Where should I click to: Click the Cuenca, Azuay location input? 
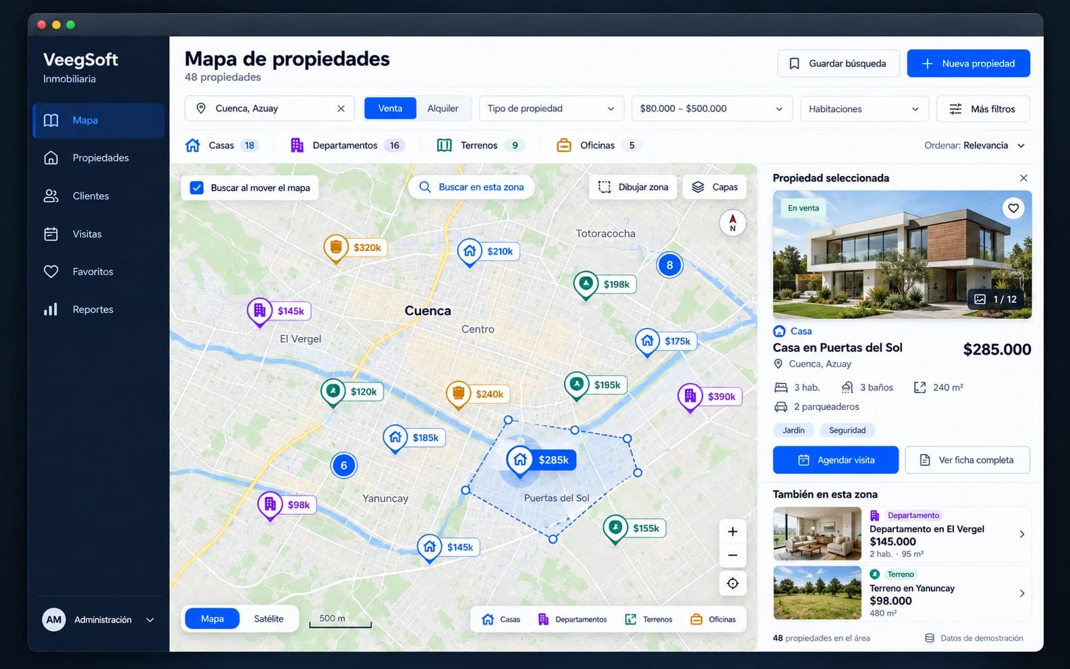coord(270,109)
